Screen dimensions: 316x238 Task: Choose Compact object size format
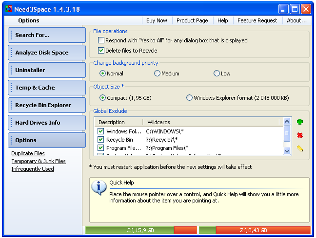[103, 98]
